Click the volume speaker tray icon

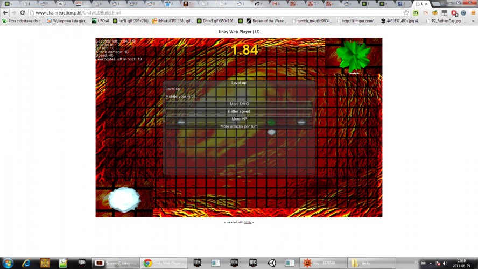coord(445,263)
